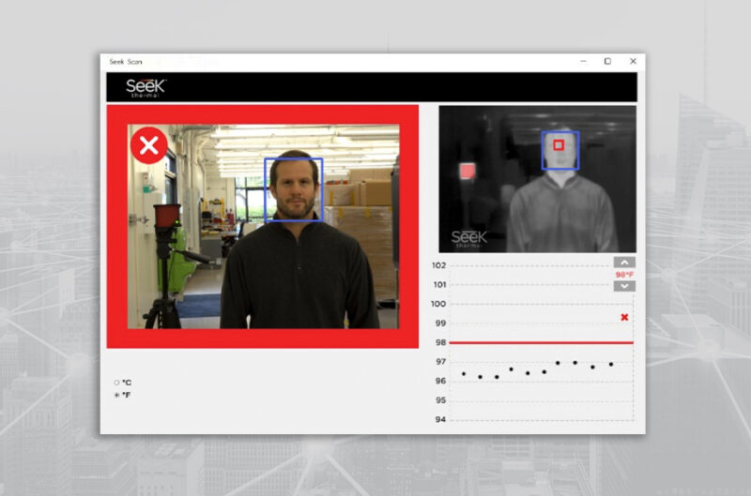Select the °C temperature unit radio button
This screenshot has width=751, height=496.
[116, 383]
